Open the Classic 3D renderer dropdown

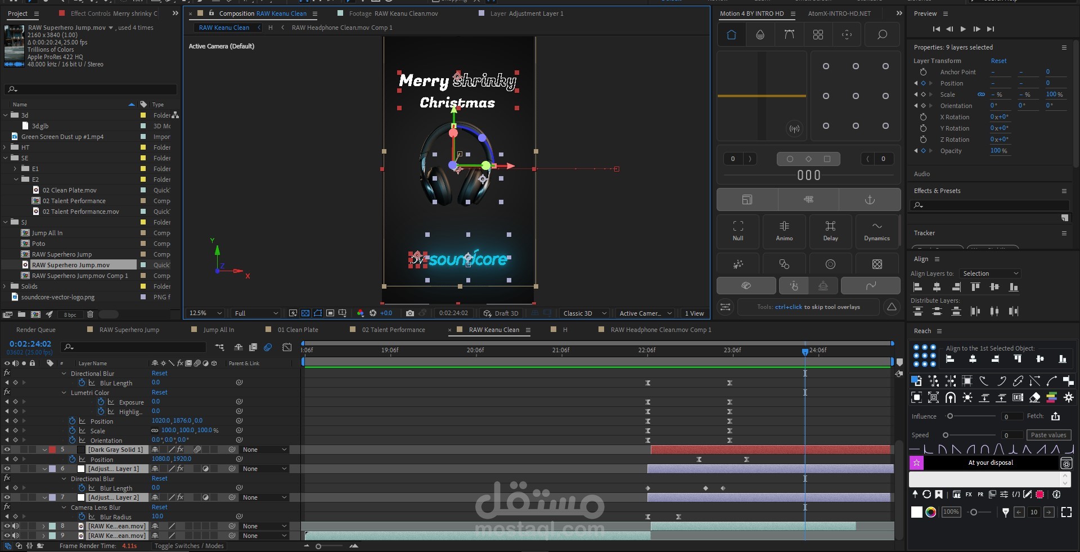(x=584, y=313)
